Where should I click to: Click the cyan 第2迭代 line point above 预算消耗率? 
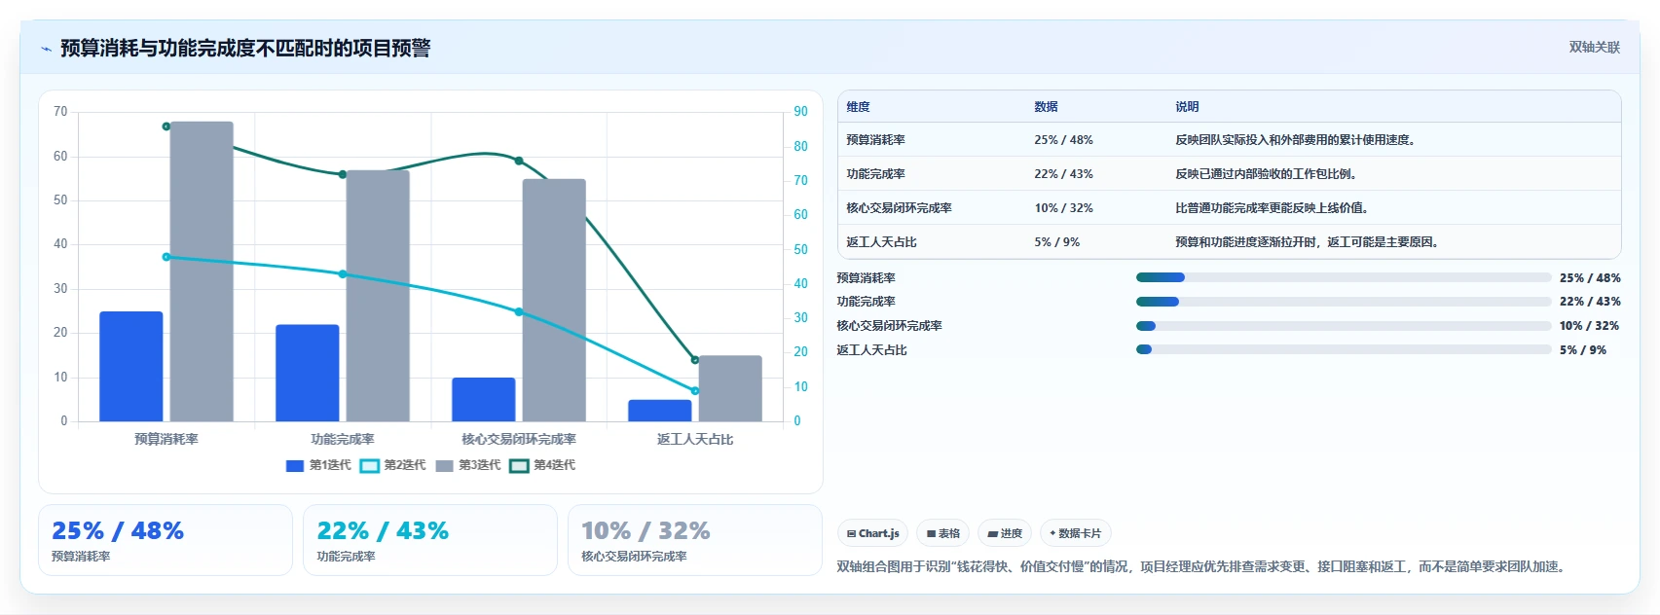(x=166, y=257)
